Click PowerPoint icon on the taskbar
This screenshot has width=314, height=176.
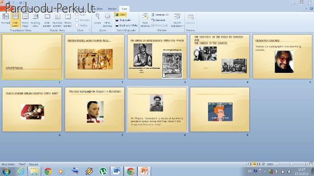click(144, 172)
